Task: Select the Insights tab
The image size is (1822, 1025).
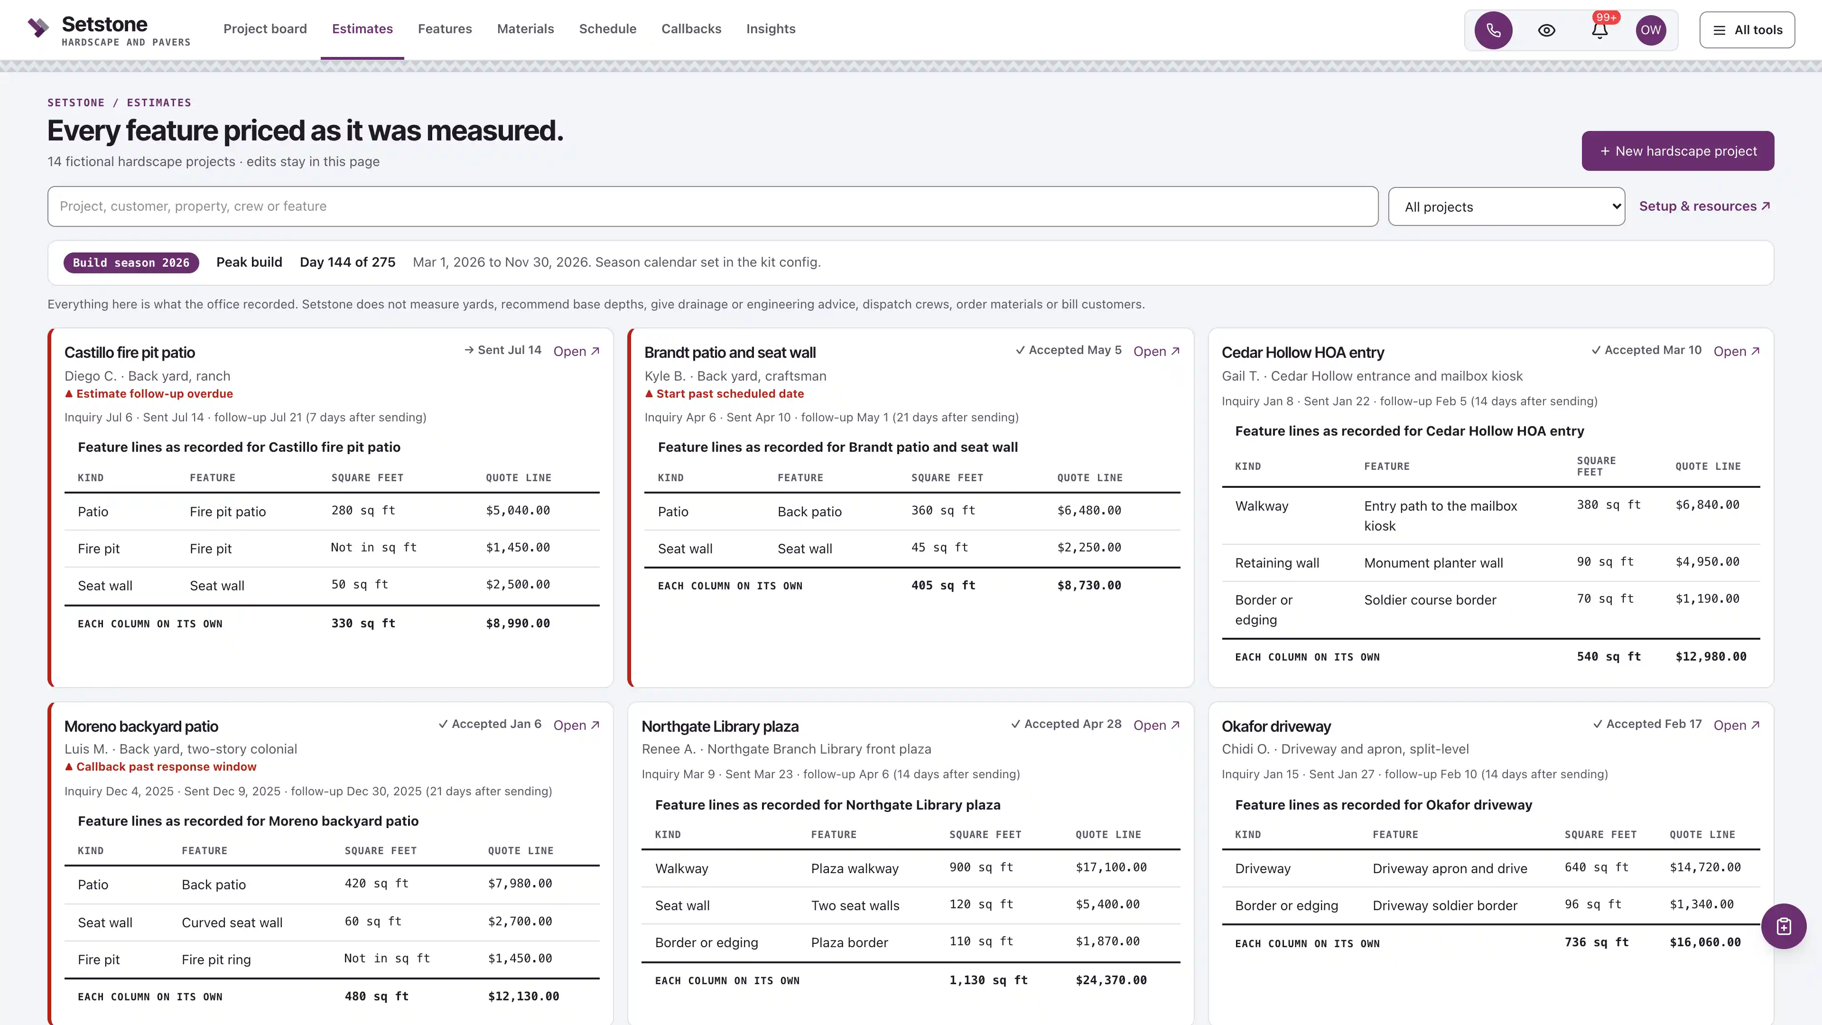Action: [770, 29]
